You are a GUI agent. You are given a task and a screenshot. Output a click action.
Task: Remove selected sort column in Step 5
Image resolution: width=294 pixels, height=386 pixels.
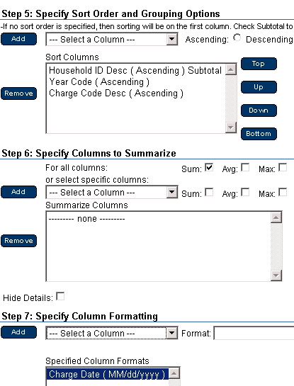point(18,93)
